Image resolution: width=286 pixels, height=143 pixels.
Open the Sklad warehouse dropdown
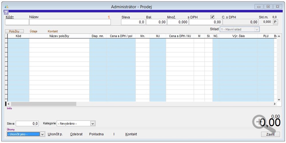(240, 29)
